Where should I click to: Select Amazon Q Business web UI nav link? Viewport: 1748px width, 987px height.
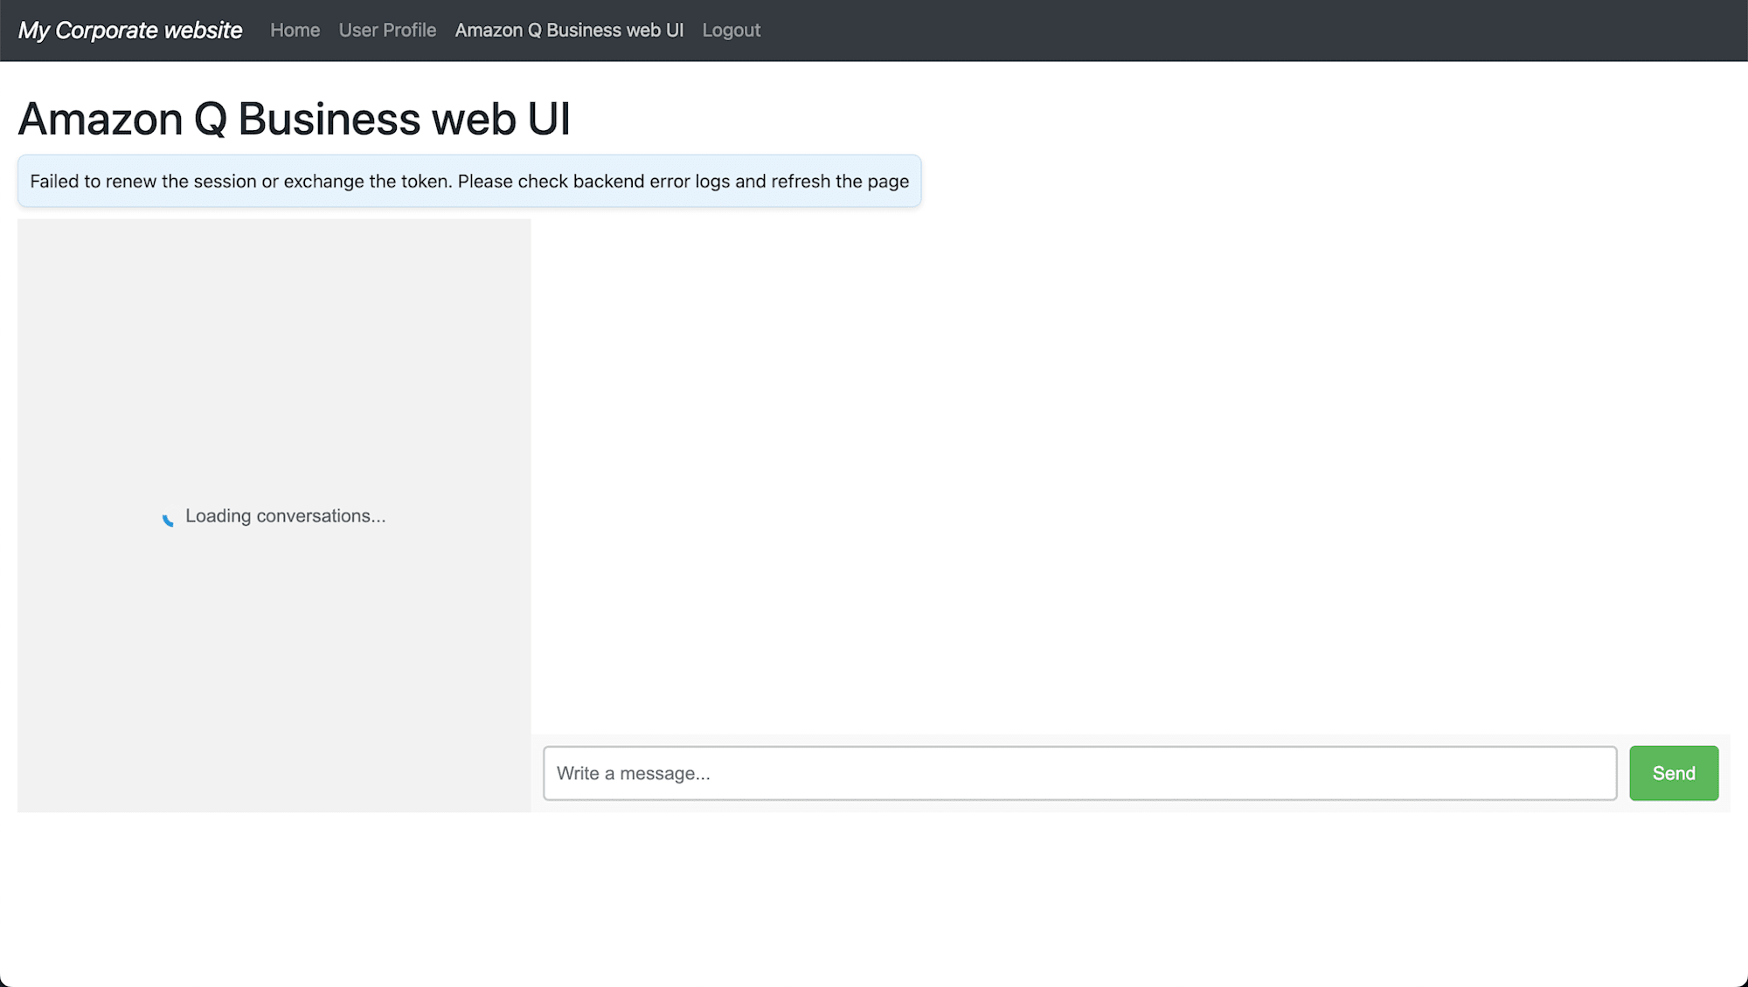[x=569, y=31]
